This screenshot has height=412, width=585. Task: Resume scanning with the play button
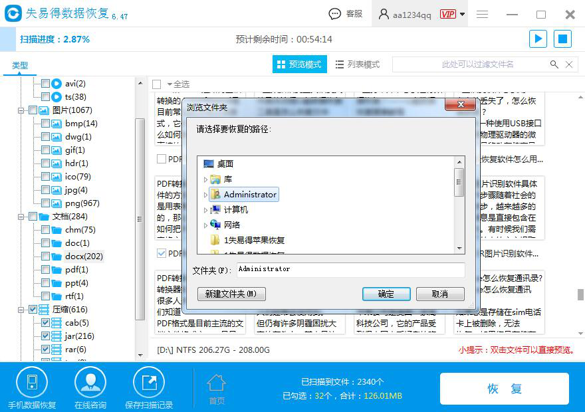coord(538,39)
